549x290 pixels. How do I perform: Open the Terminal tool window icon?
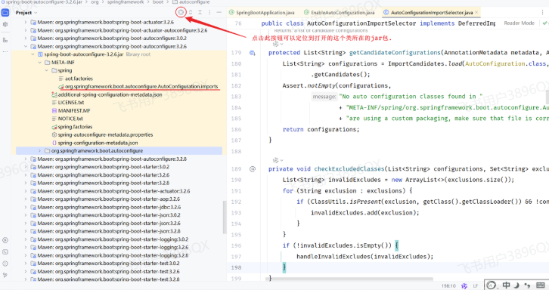[5, 252]
